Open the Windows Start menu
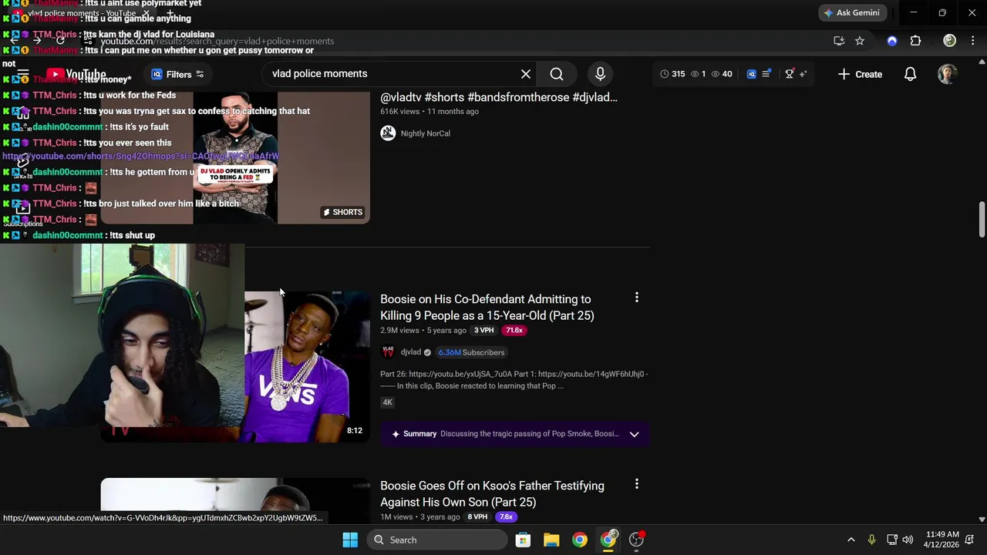 (350, 540)
